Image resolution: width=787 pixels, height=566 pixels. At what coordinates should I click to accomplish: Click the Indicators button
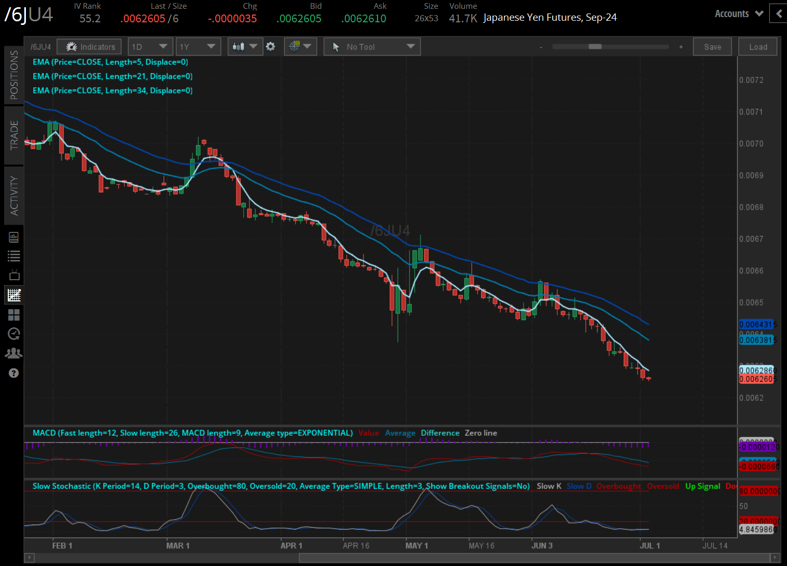[89, 47]
